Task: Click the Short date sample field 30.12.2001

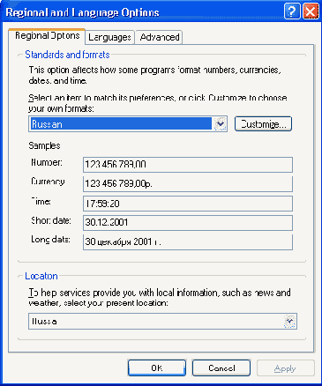Action: 188,222
